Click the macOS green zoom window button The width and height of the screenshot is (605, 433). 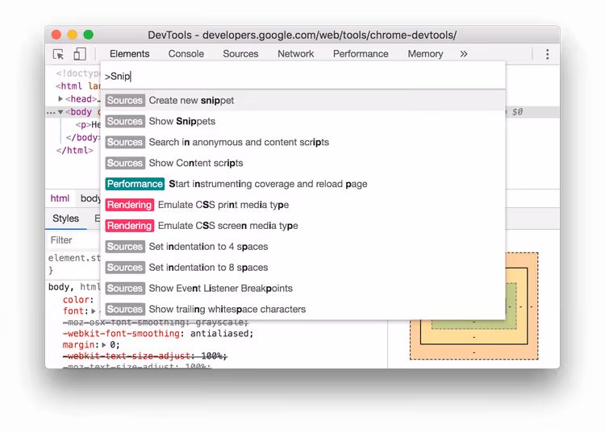[x=89, y=35]
